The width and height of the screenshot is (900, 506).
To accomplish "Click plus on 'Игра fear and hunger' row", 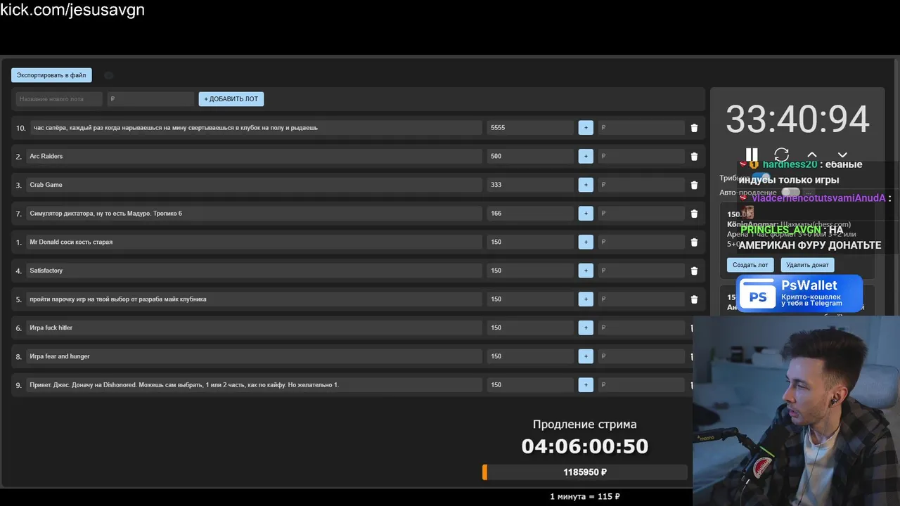I will pyautogui.click(x=586, y=356).
